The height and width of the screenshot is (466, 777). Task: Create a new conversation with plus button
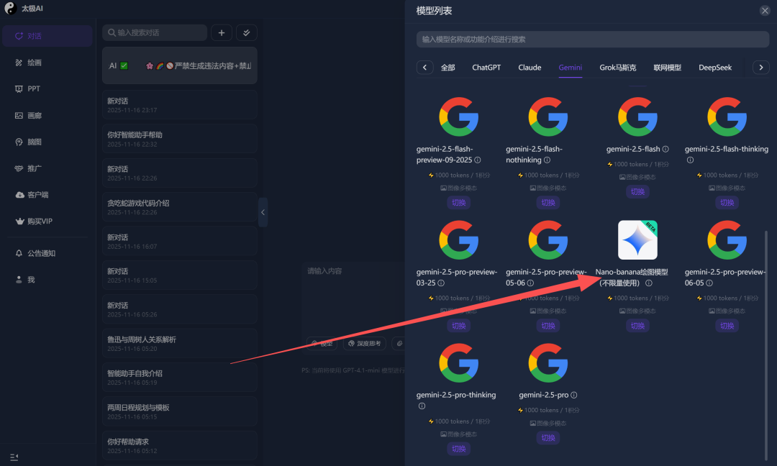tap(222, 32)
